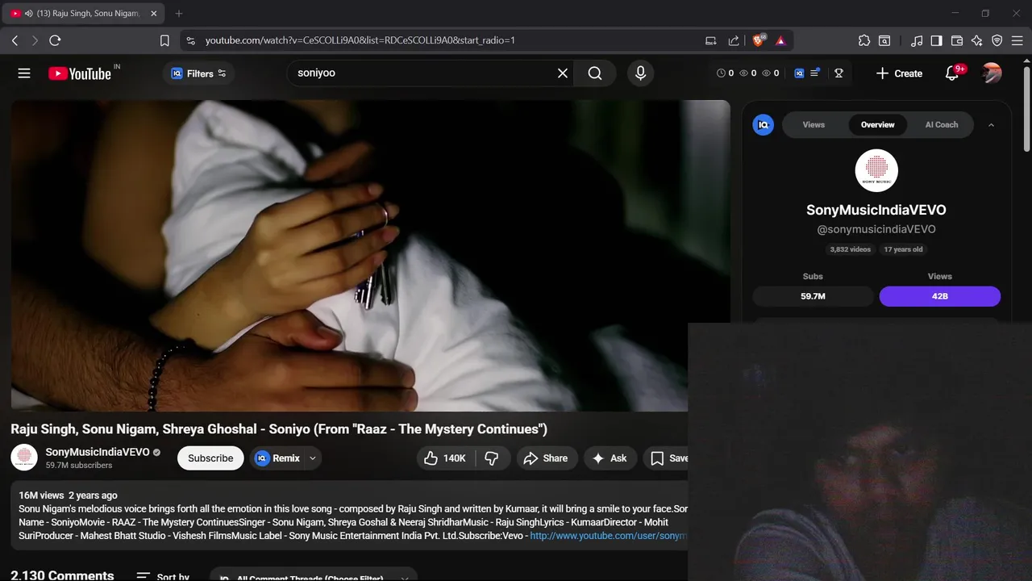Open the YouTube guide hamburger menu
The width and height of the screenshot is (1032, 581).
[x=24, y=73]
